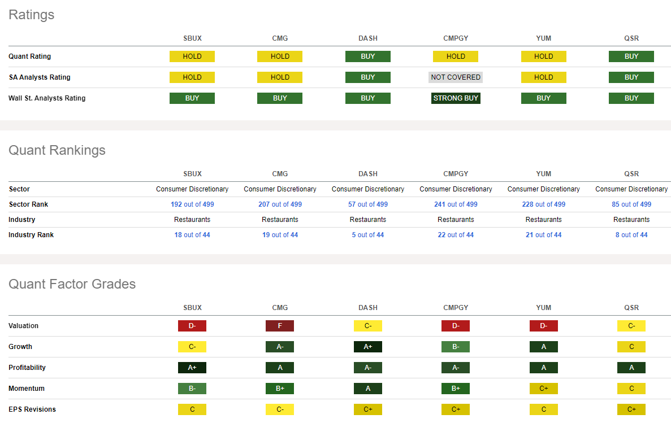This screenshot has height=423, width=671.
Task: Click CMPGY industry rank 22 out of 44
Action: click(456, 235)
